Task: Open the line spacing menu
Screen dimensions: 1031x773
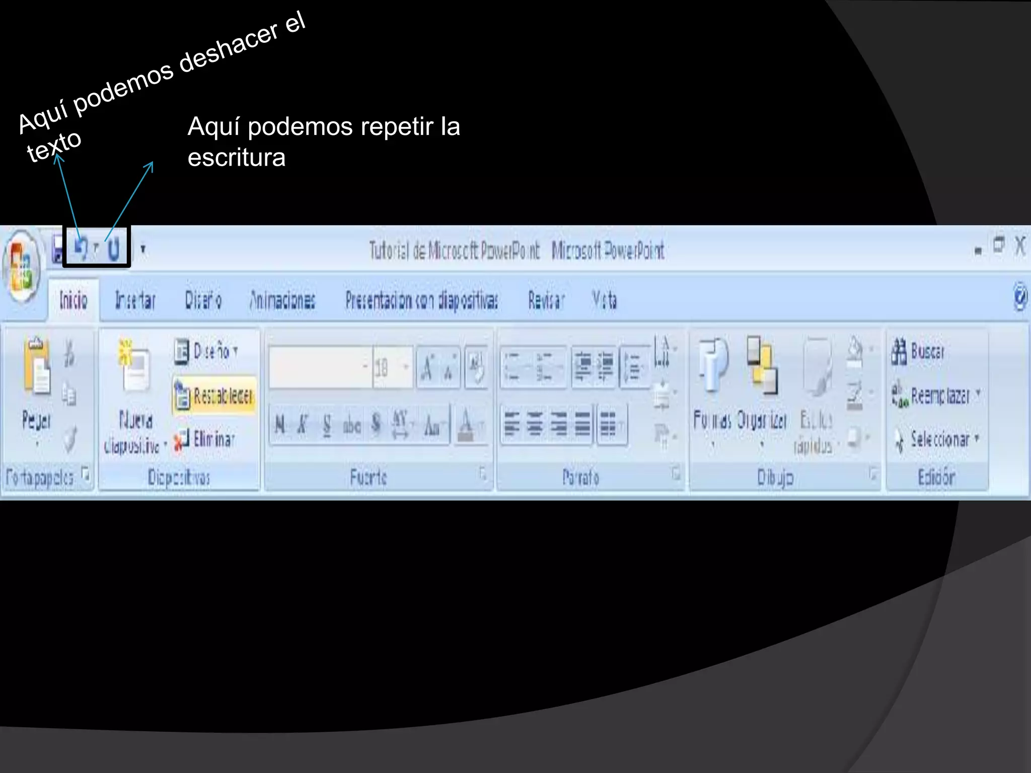Action: (635, 367)
